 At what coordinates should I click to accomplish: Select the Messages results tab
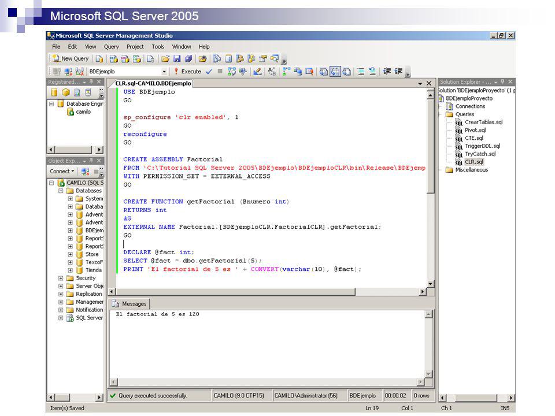(129, 303)
